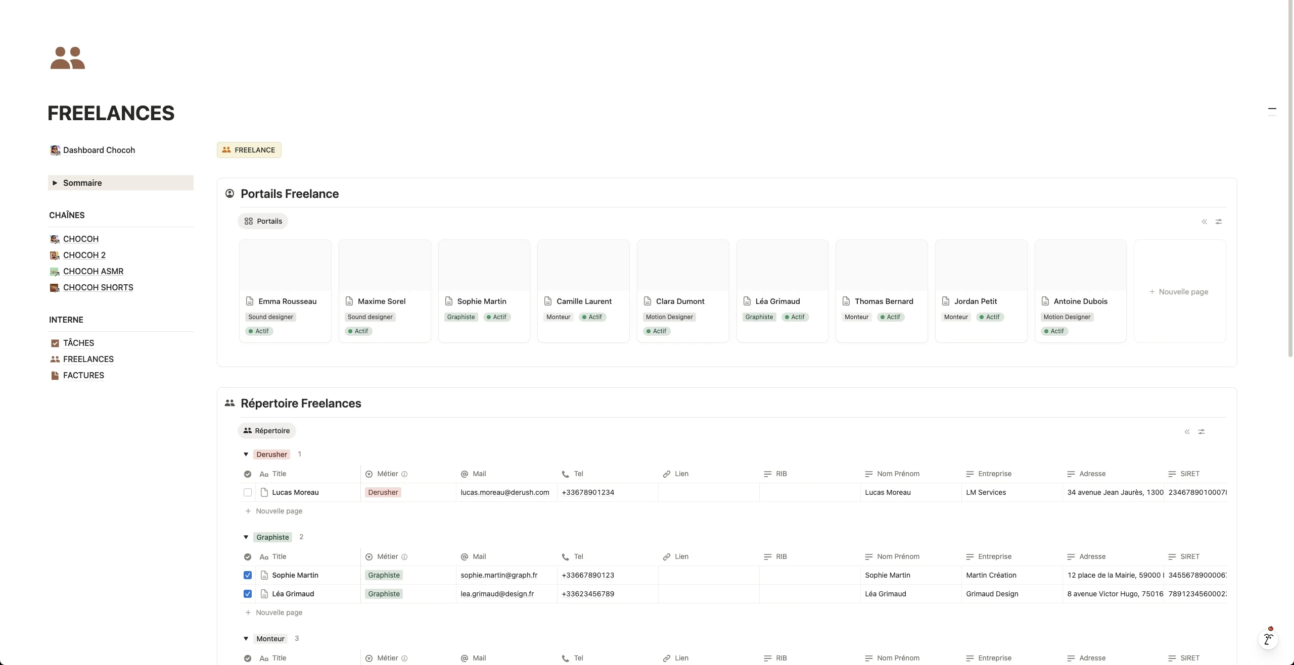This screenshot has height=665, width=1294.
Task: Click the FACTURES document icon in sidebar
Action: click(x=55, y=375)
